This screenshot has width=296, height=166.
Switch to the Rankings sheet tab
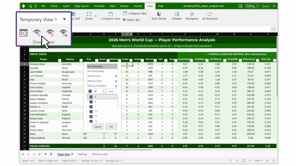[82, 154]
